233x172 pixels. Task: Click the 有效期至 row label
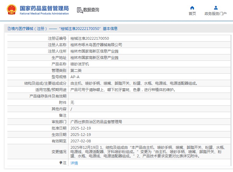(x=59, y=141)
